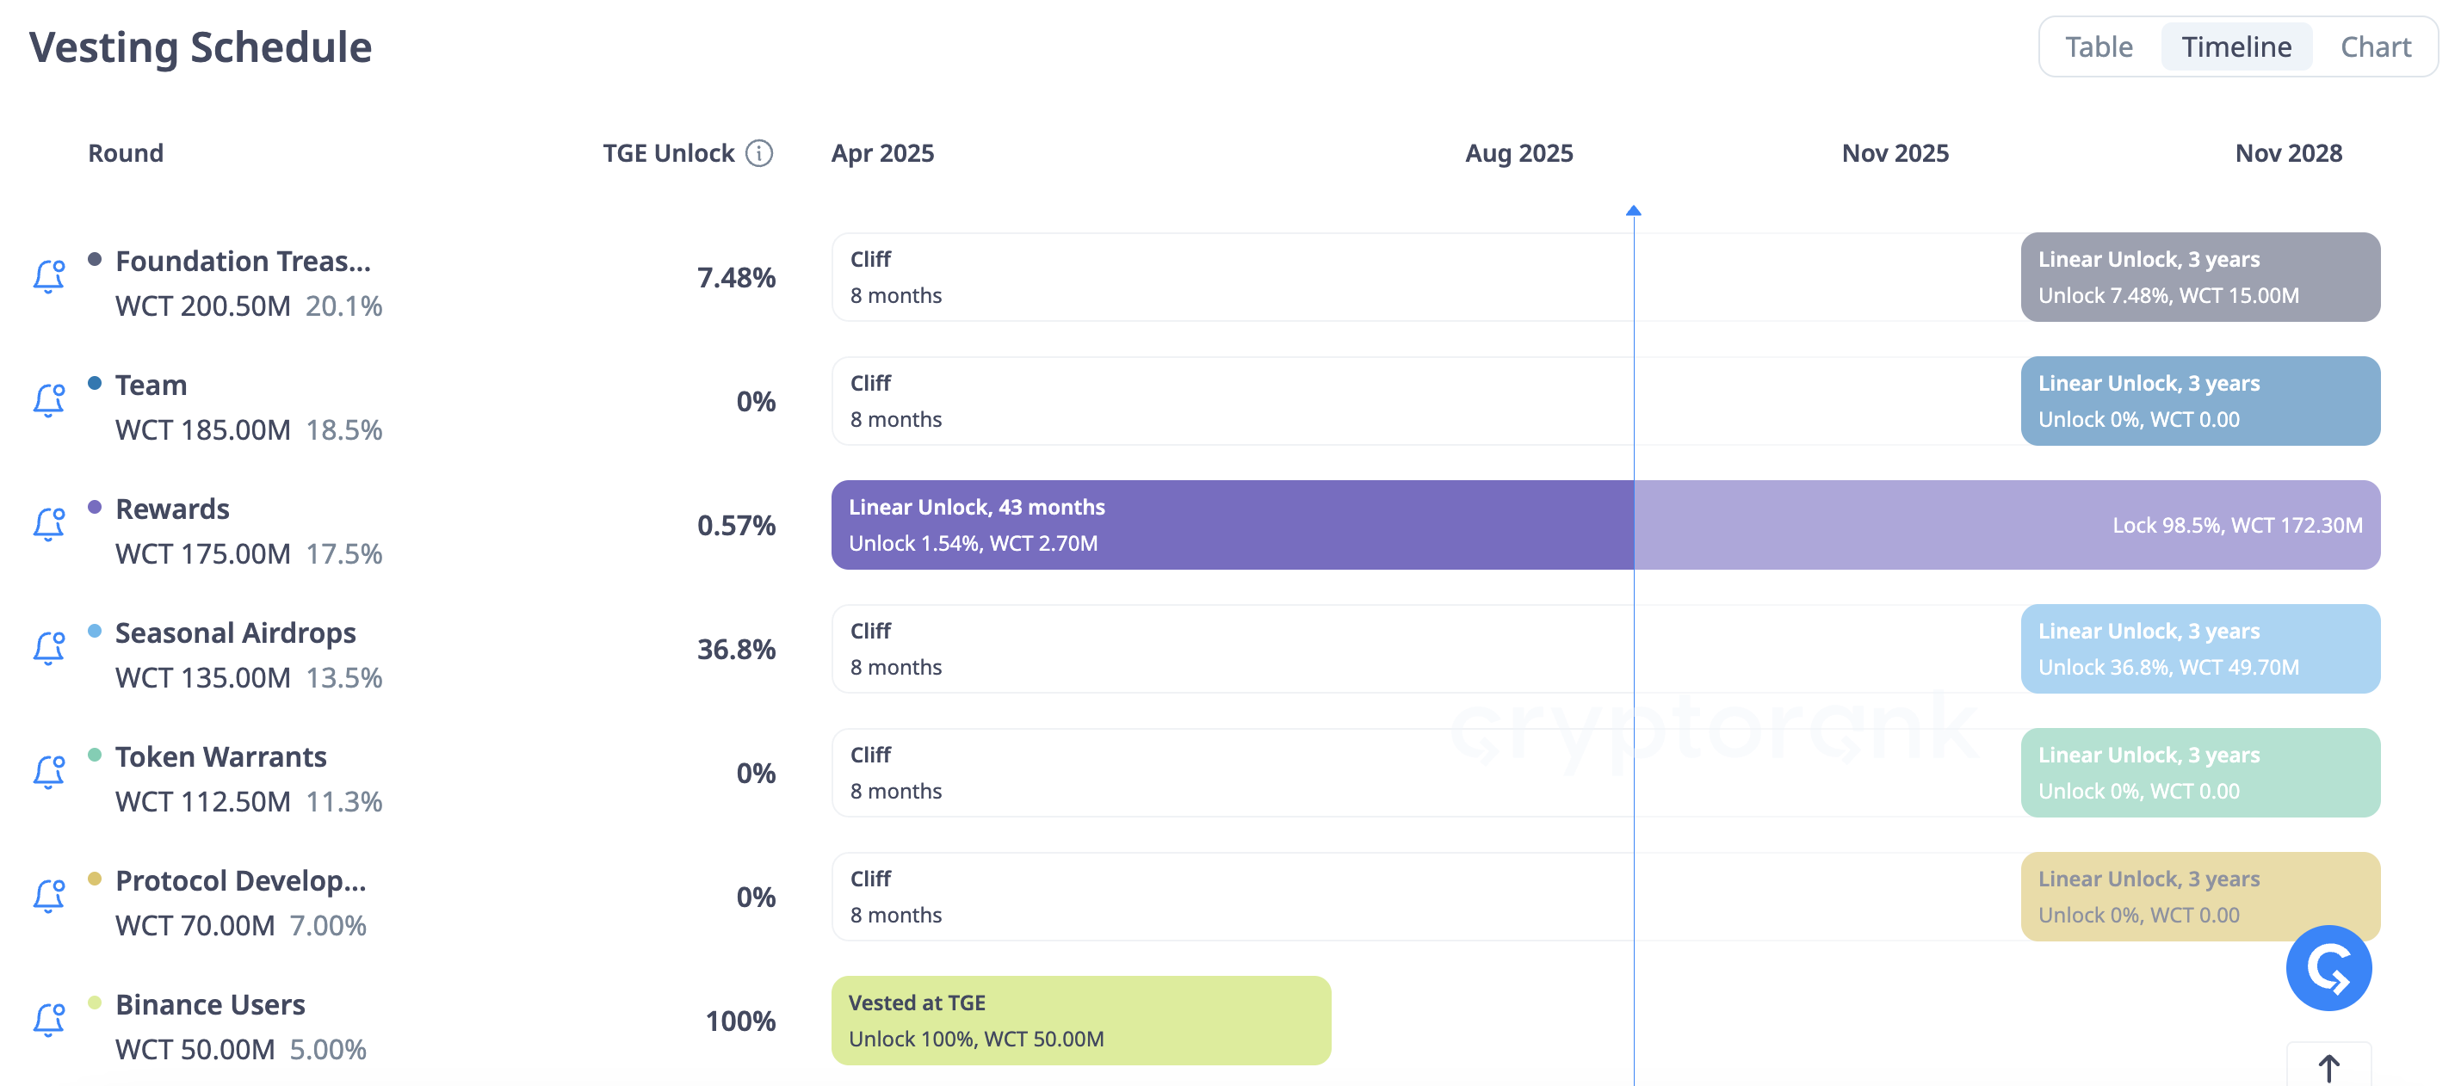Click the Token Warrants bell icon
The height and width of the screenshot is (1086, 2455).
coord(50,773)
